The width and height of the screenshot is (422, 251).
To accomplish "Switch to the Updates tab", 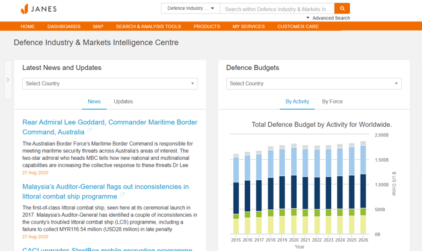I will pyautogui.click(x=123, y=102).
